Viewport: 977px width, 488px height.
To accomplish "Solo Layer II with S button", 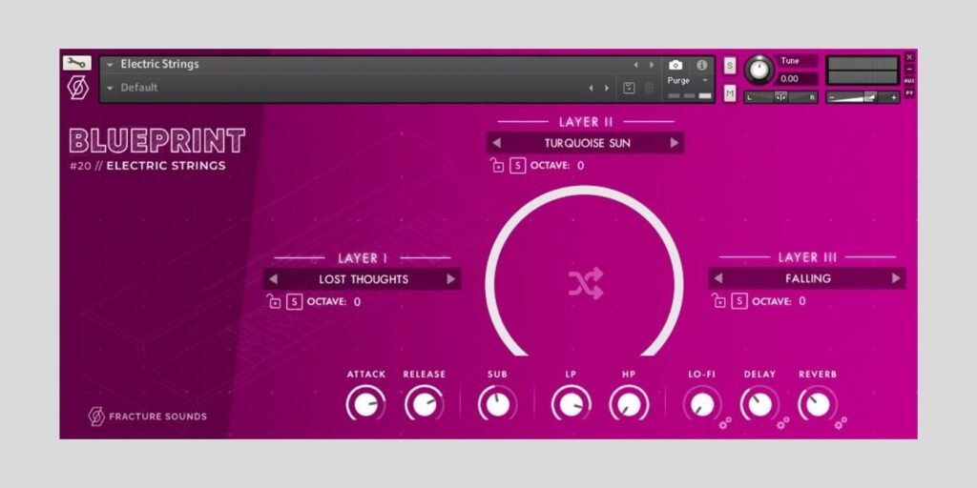I will point(517,166).
